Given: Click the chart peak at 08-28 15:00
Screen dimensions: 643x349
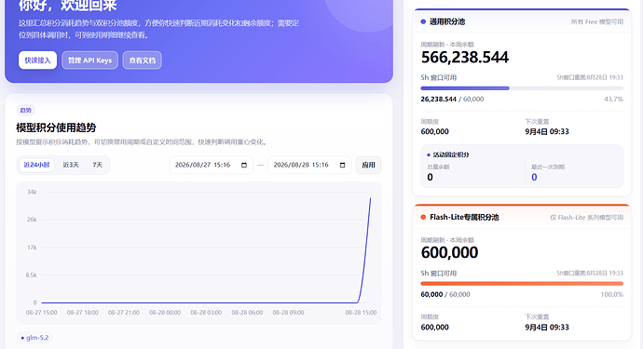Looking at the screenshot, I should (x=370, y=198).
